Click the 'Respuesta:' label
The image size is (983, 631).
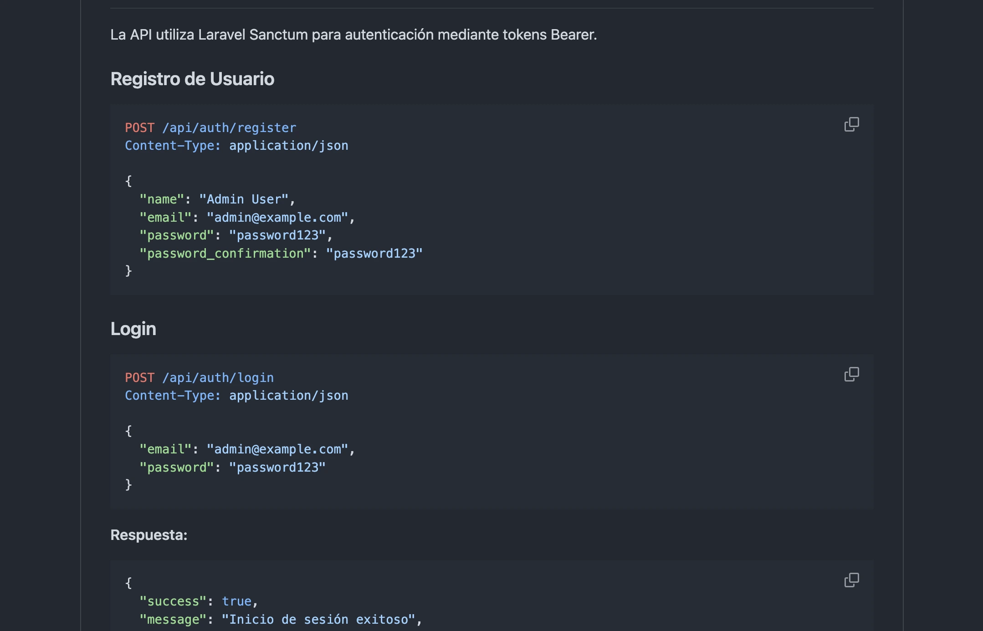pos(149,535)
